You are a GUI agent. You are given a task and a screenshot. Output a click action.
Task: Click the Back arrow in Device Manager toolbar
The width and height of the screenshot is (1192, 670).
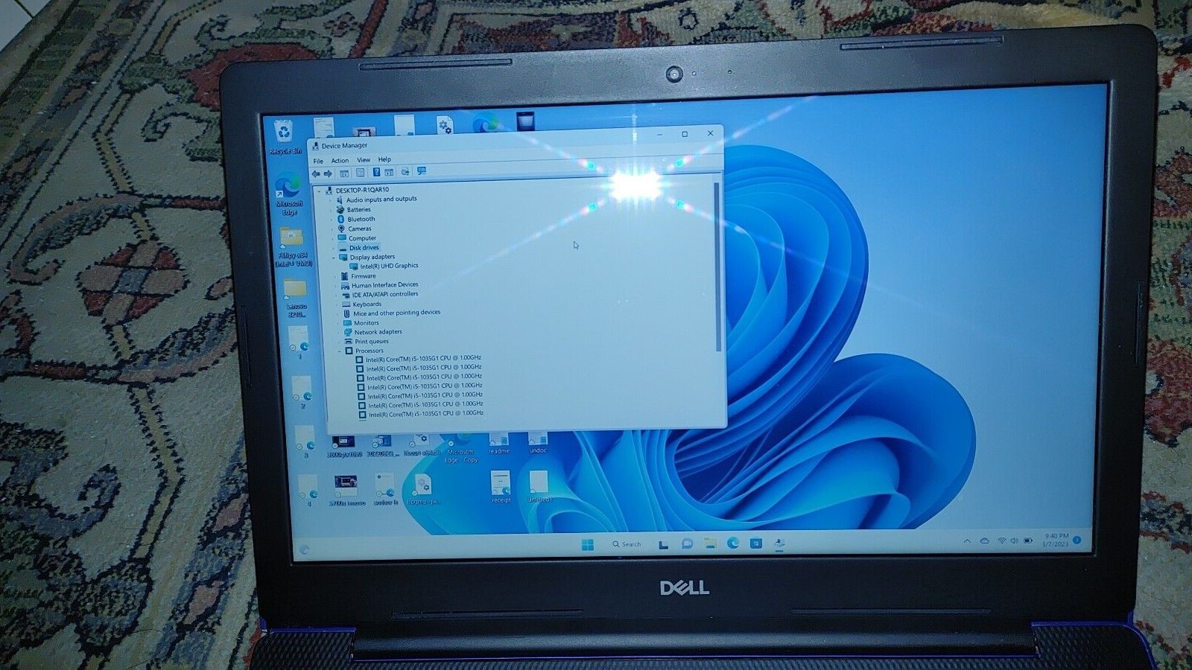316,173
